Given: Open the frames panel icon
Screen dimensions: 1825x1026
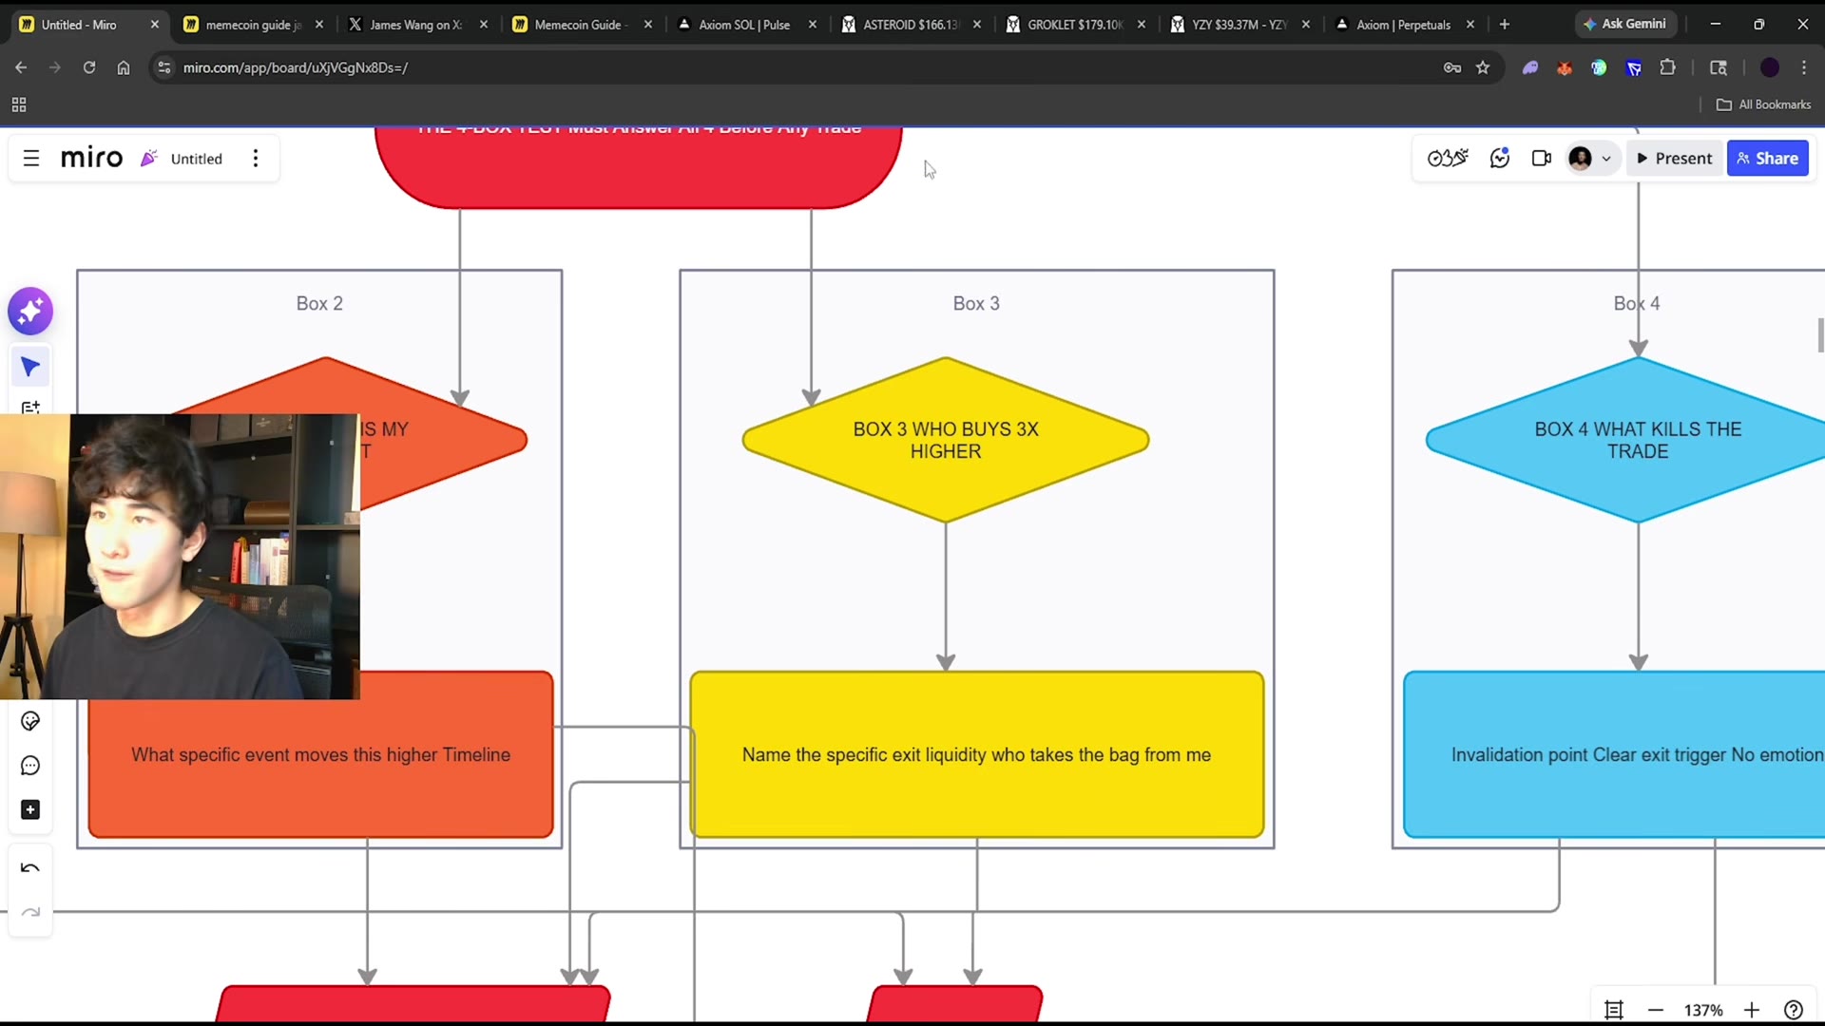Looking at the screenshot, I should 1613,1010.
